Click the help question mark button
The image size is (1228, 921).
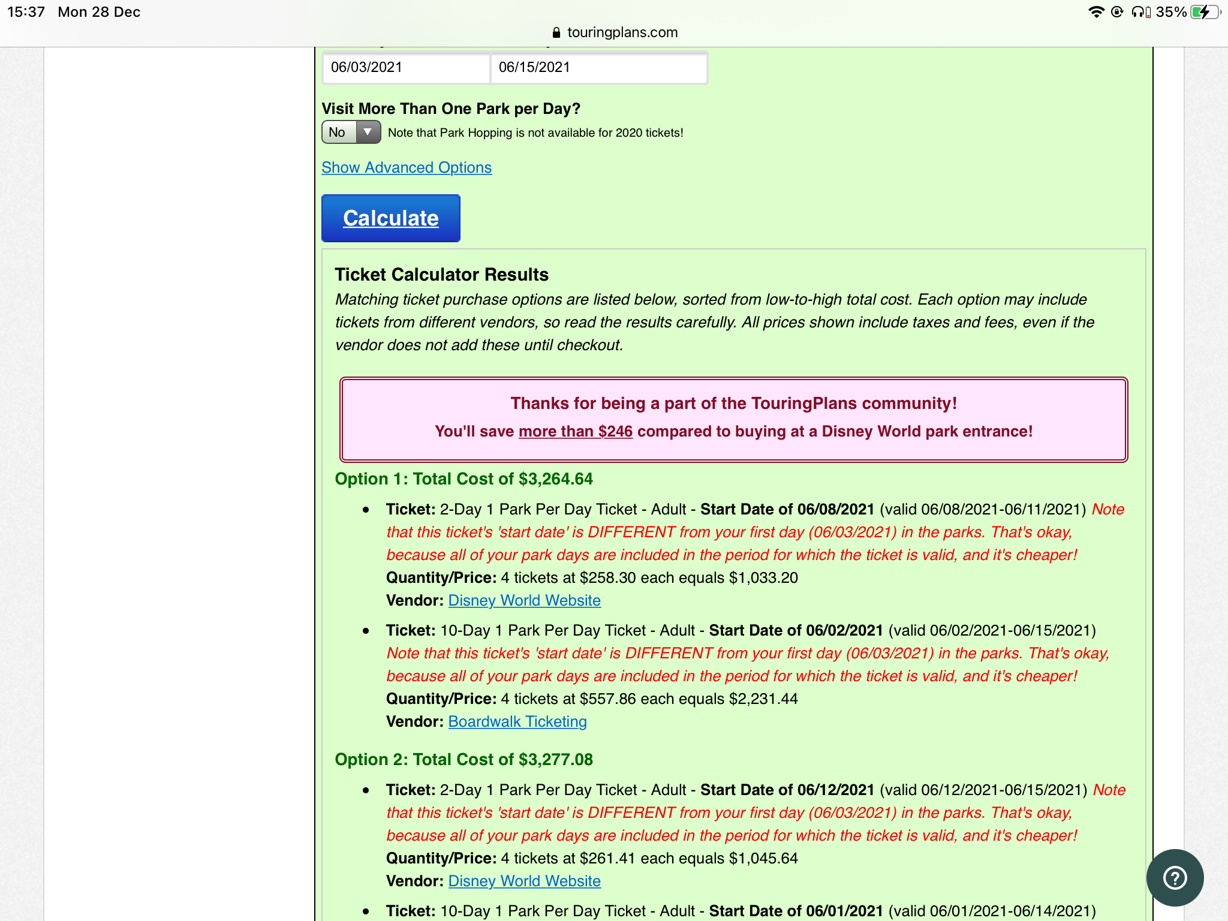point(1174,877)
